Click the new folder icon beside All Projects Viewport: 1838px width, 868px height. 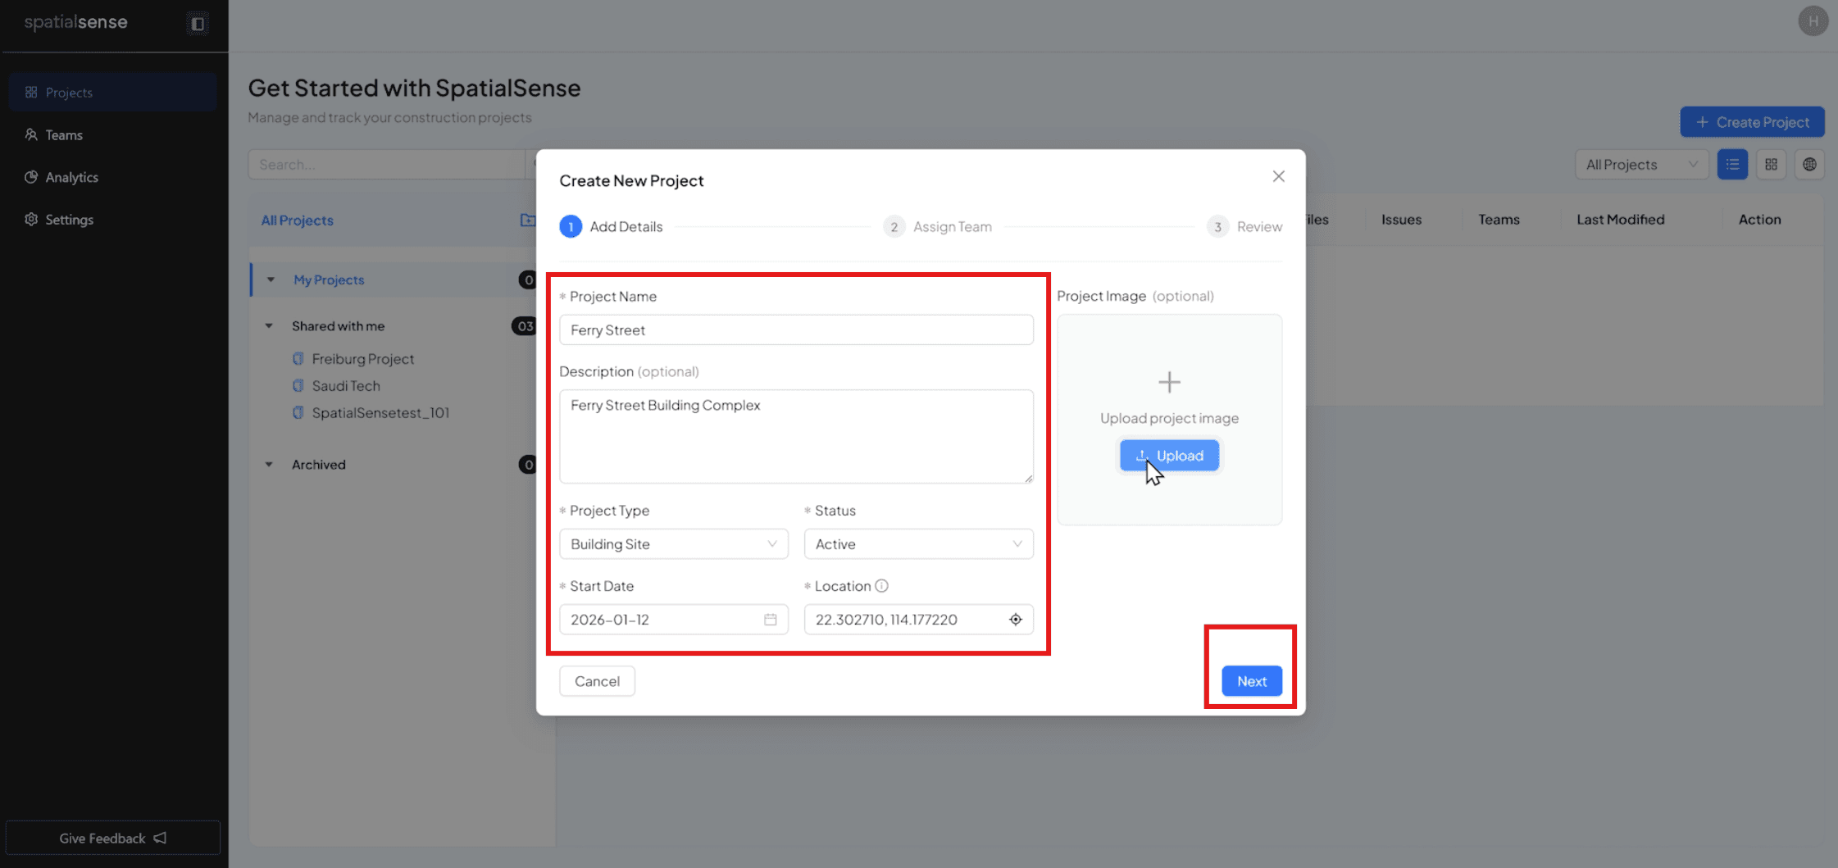[528, 220]
